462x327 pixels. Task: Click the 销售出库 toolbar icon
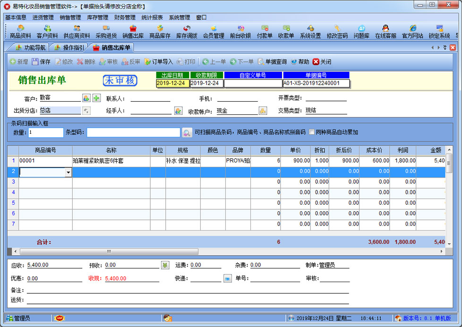(133, 32)
